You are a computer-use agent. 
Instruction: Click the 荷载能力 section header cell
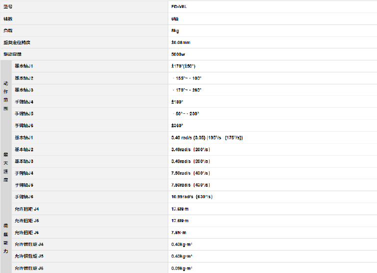[5, 238]
